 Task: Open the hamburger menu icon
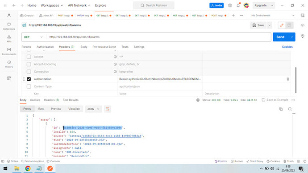tap(5, 5)
